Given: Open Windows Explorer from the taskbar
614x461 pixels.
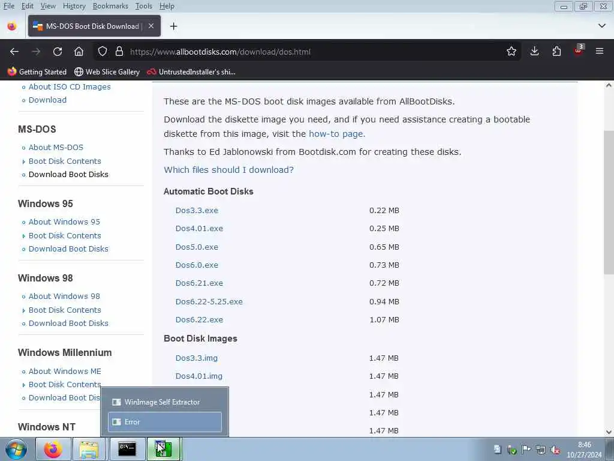Looking at the screenshot, I should 89,449.
